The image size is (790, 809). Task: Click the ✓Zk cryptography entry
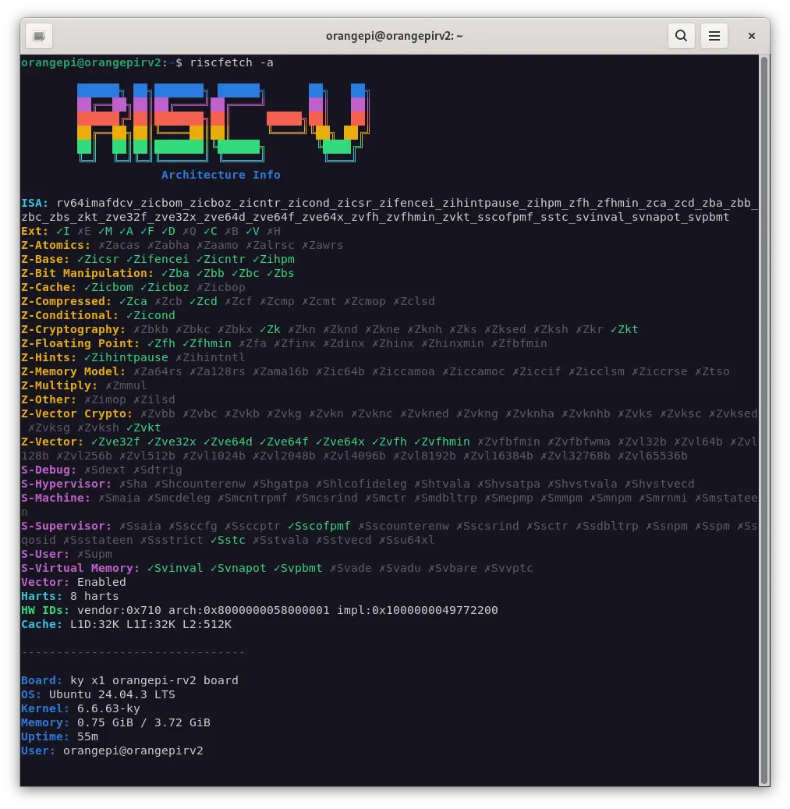[x=270, y=329]
